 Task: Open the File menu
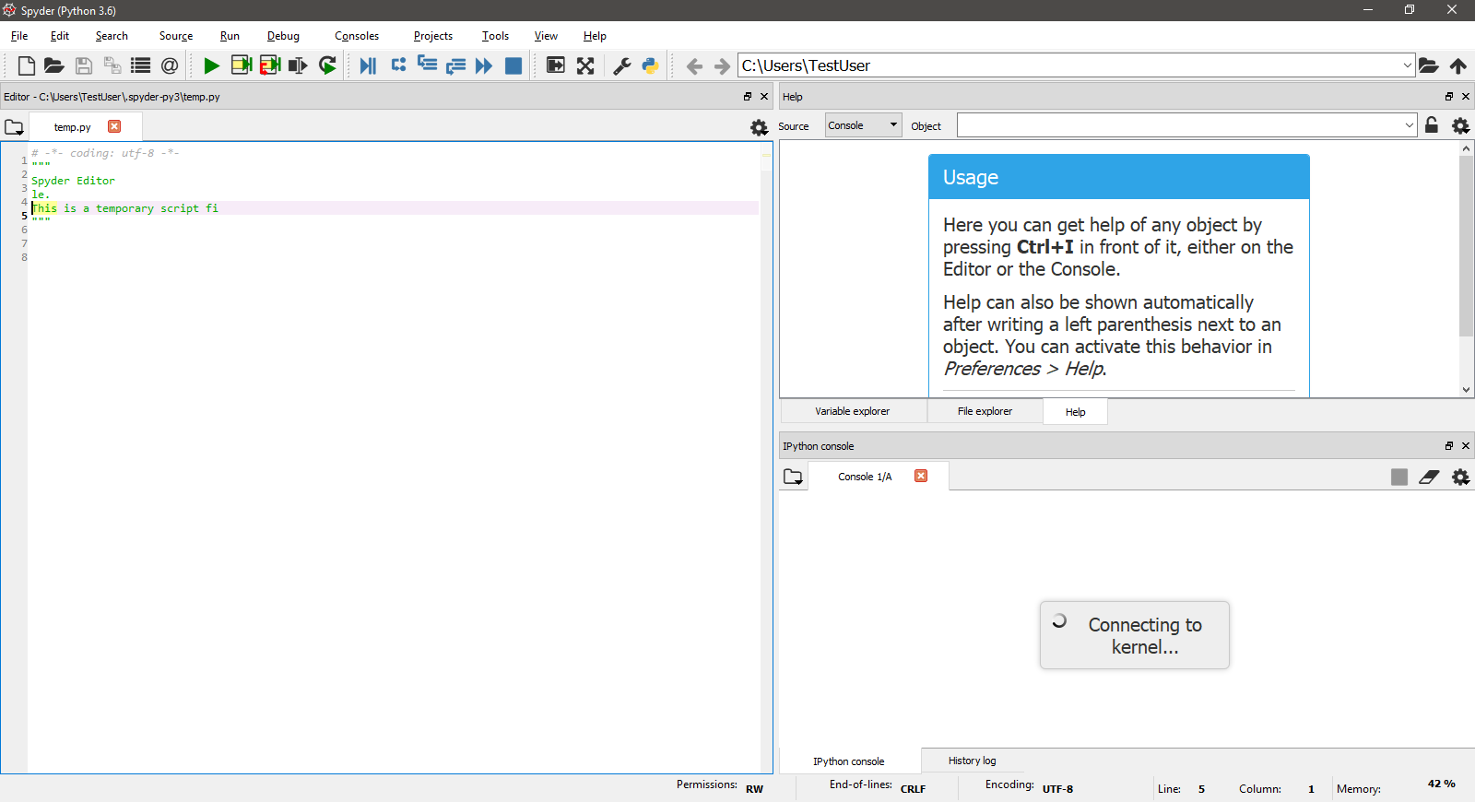tap(19, 36)
